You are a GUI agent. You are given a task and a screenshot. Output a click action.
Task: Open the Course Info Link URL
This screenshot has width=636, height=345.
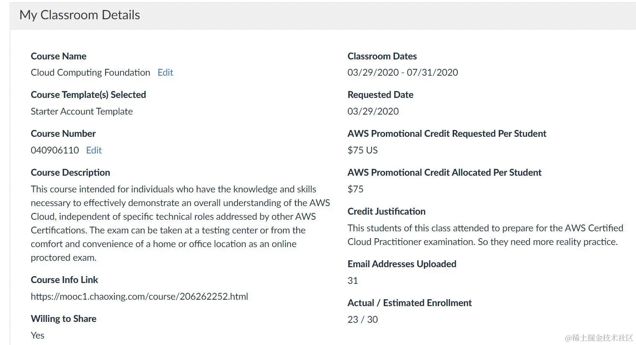point(139,296)
